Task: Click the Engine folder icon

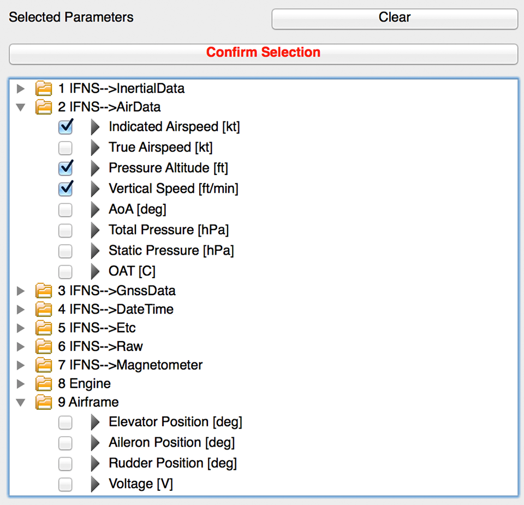Action: (44, 384)
